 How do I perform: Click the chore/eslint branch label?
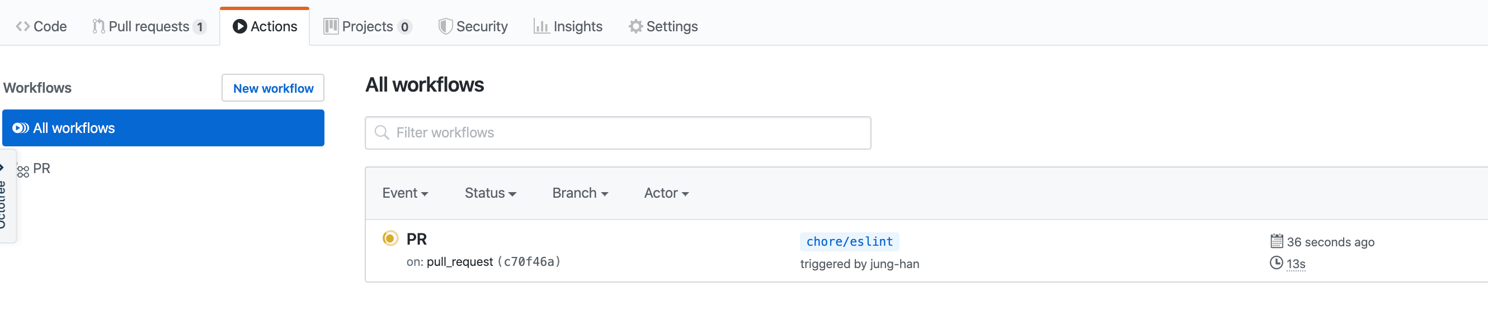point(849,242)
